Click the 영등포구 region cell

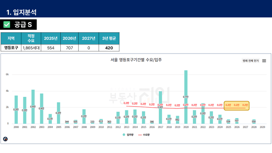click(11, 48)
